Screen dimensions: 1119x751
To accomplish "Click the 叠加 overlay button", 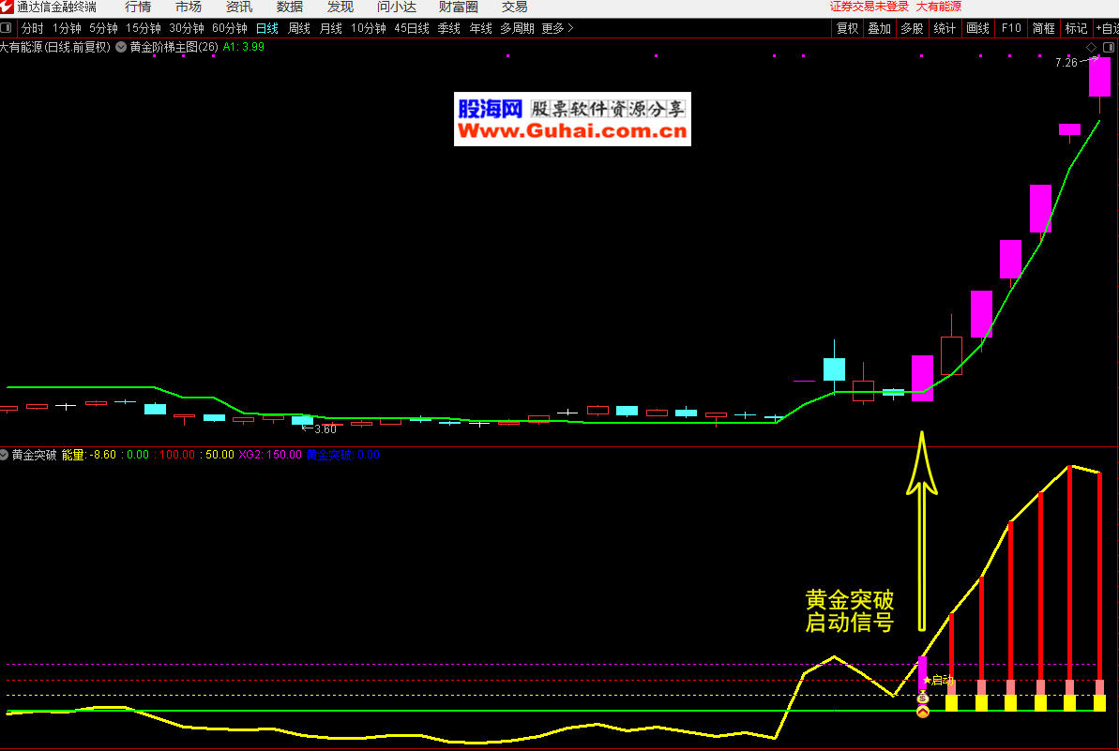I will point(879,28).
